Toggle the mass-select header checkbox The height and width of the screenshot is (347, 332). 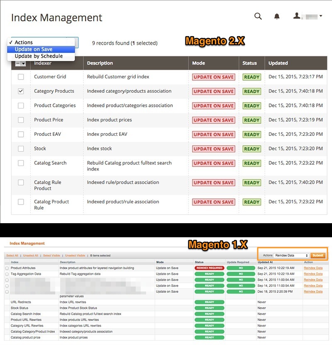click(18, 63)
